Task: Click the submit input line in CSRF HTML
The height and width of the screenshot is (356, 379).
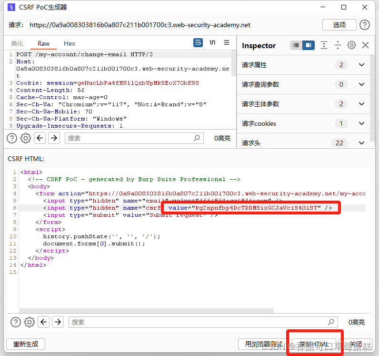Action: 130,215
